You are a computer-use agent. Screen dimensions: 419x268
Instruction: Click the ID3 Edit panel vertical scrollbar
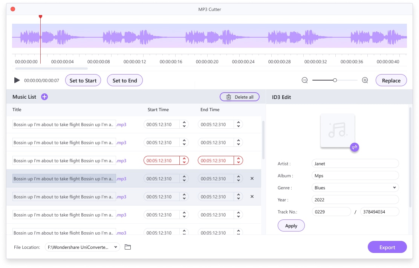pos(410,157)
